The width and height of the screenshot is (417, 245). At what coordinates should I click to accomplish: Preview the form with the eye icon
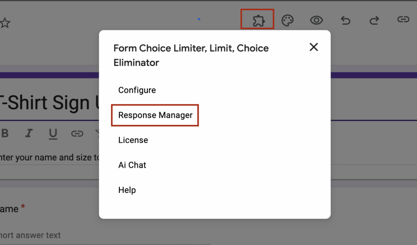[x=316, y=20]
